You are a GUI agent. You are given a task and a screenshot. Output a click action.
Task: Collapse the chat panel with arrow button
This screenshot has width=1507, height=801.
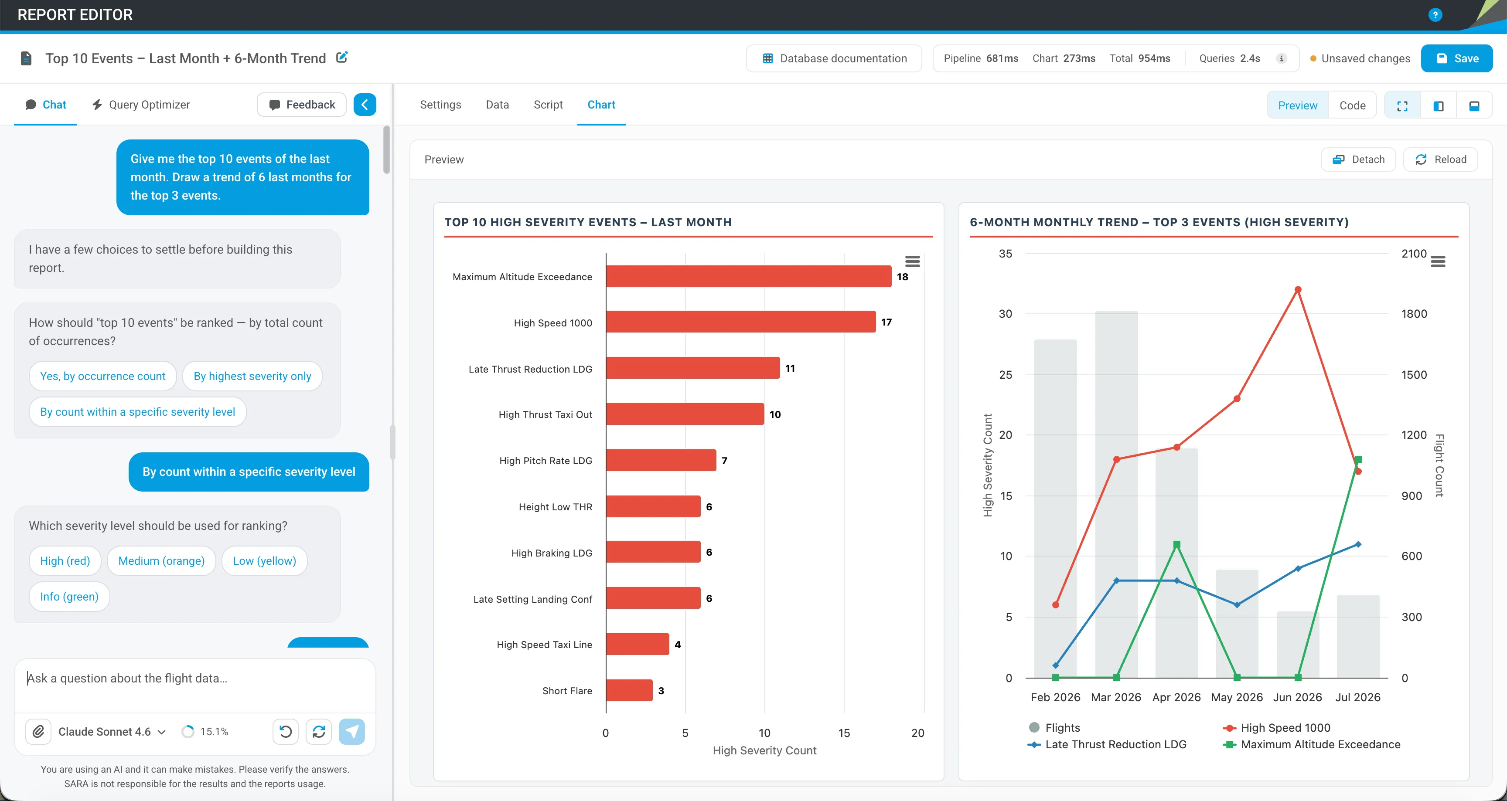pos(365,105)
